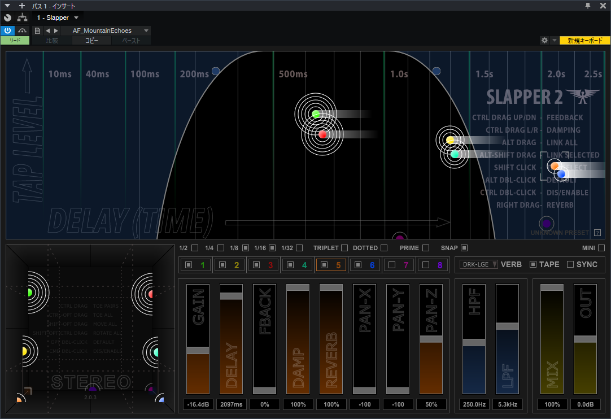Select the green tap dot in delay display
611x419 pixels.
click(316, 114)
